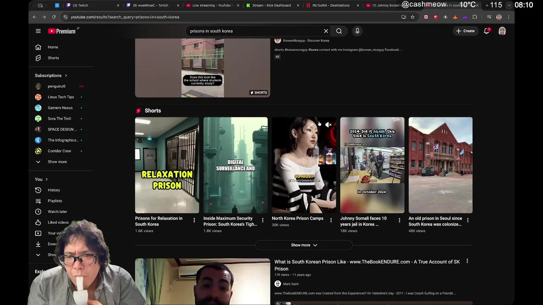
Task: Open Chrome three-dot menu
Action: click(509, 17)
